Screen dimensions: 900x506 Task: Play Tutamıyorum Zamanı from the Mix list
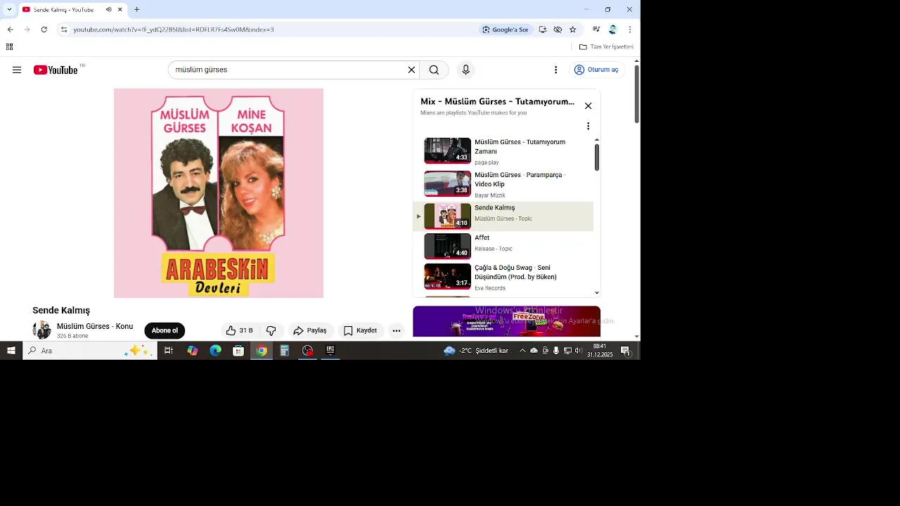503,151
